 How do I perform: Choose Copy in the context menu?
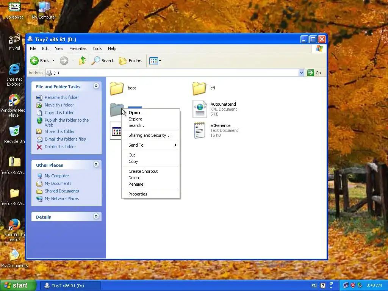[x=150, y=161]
